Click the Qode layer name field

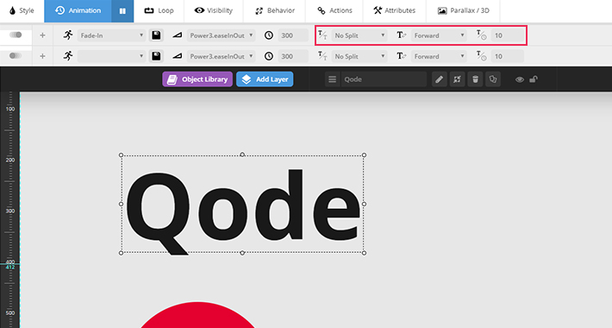[384, 79]
